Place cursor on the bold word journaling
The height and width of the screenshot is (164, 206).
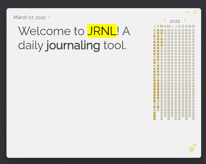73,45
